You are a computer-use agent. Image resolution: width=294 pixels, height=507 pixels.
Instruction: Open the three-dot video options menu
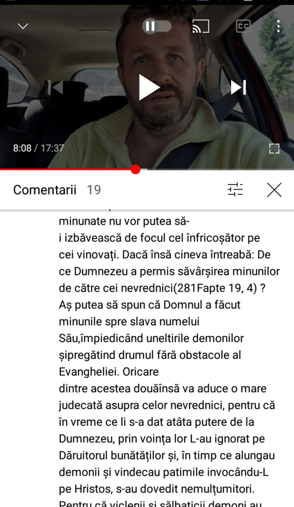278,26
